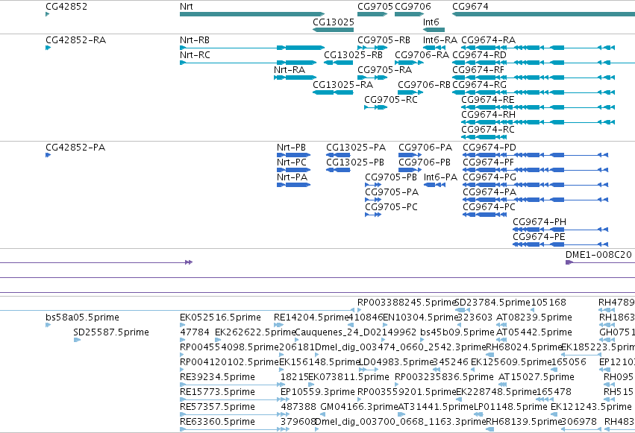Select protein CG13025-PA

pos(338,155)
